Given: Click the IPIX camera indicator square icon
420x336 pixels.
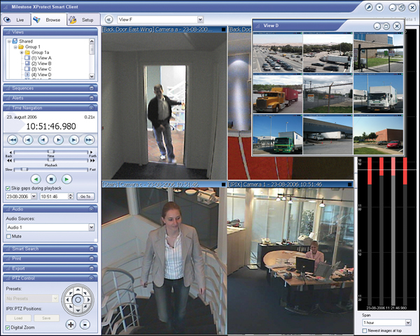Looking at the screenshot, I should (349, 184).
